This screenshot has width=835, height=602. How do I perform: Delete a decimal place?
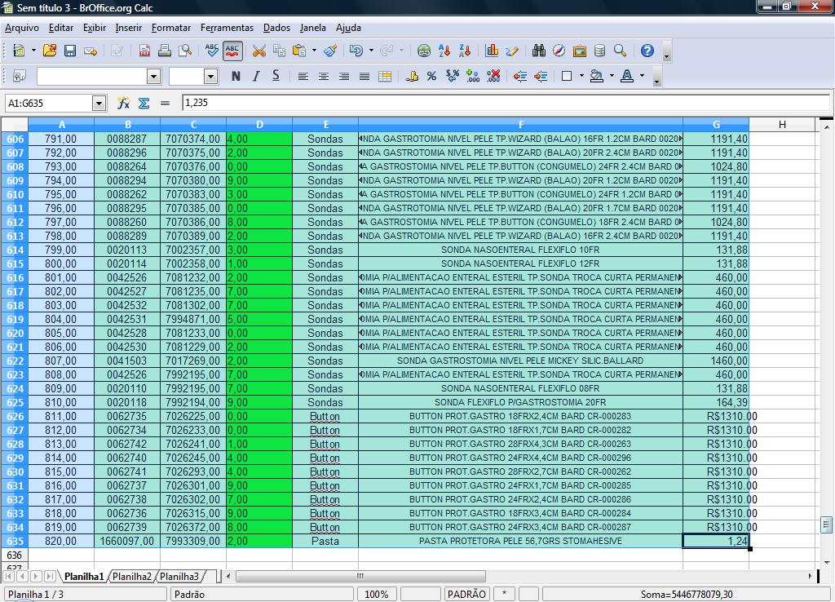click(x=493, y=76)
